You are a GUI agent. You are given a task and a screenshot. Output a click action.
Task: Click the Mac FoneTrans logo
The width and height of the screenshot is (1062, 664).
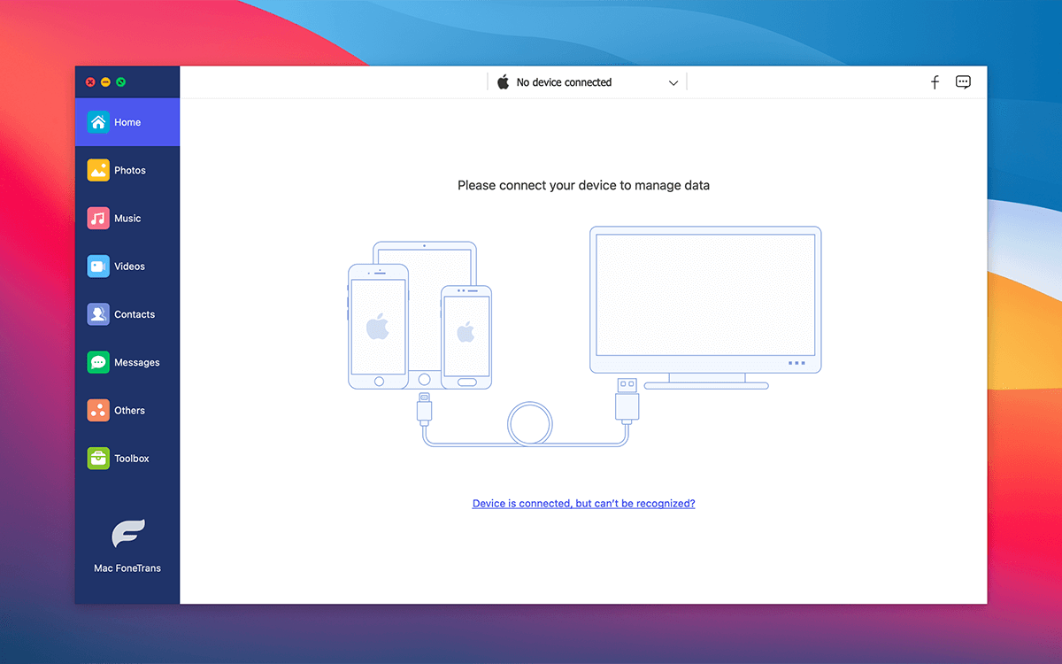[x=127, y=534]
